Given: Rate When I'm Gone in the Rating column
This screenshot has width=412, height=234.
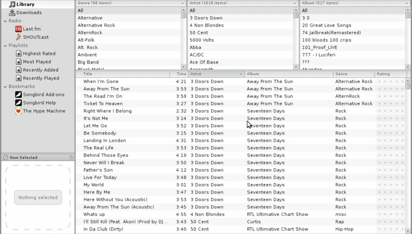Looking at the screenshot, I should click(x=391, y=81).
